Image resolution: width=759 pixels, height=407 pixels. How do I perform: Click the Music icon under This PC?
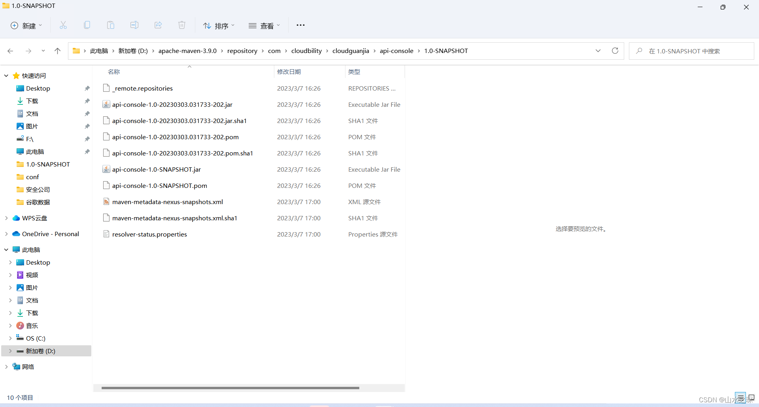pos(20,326)
